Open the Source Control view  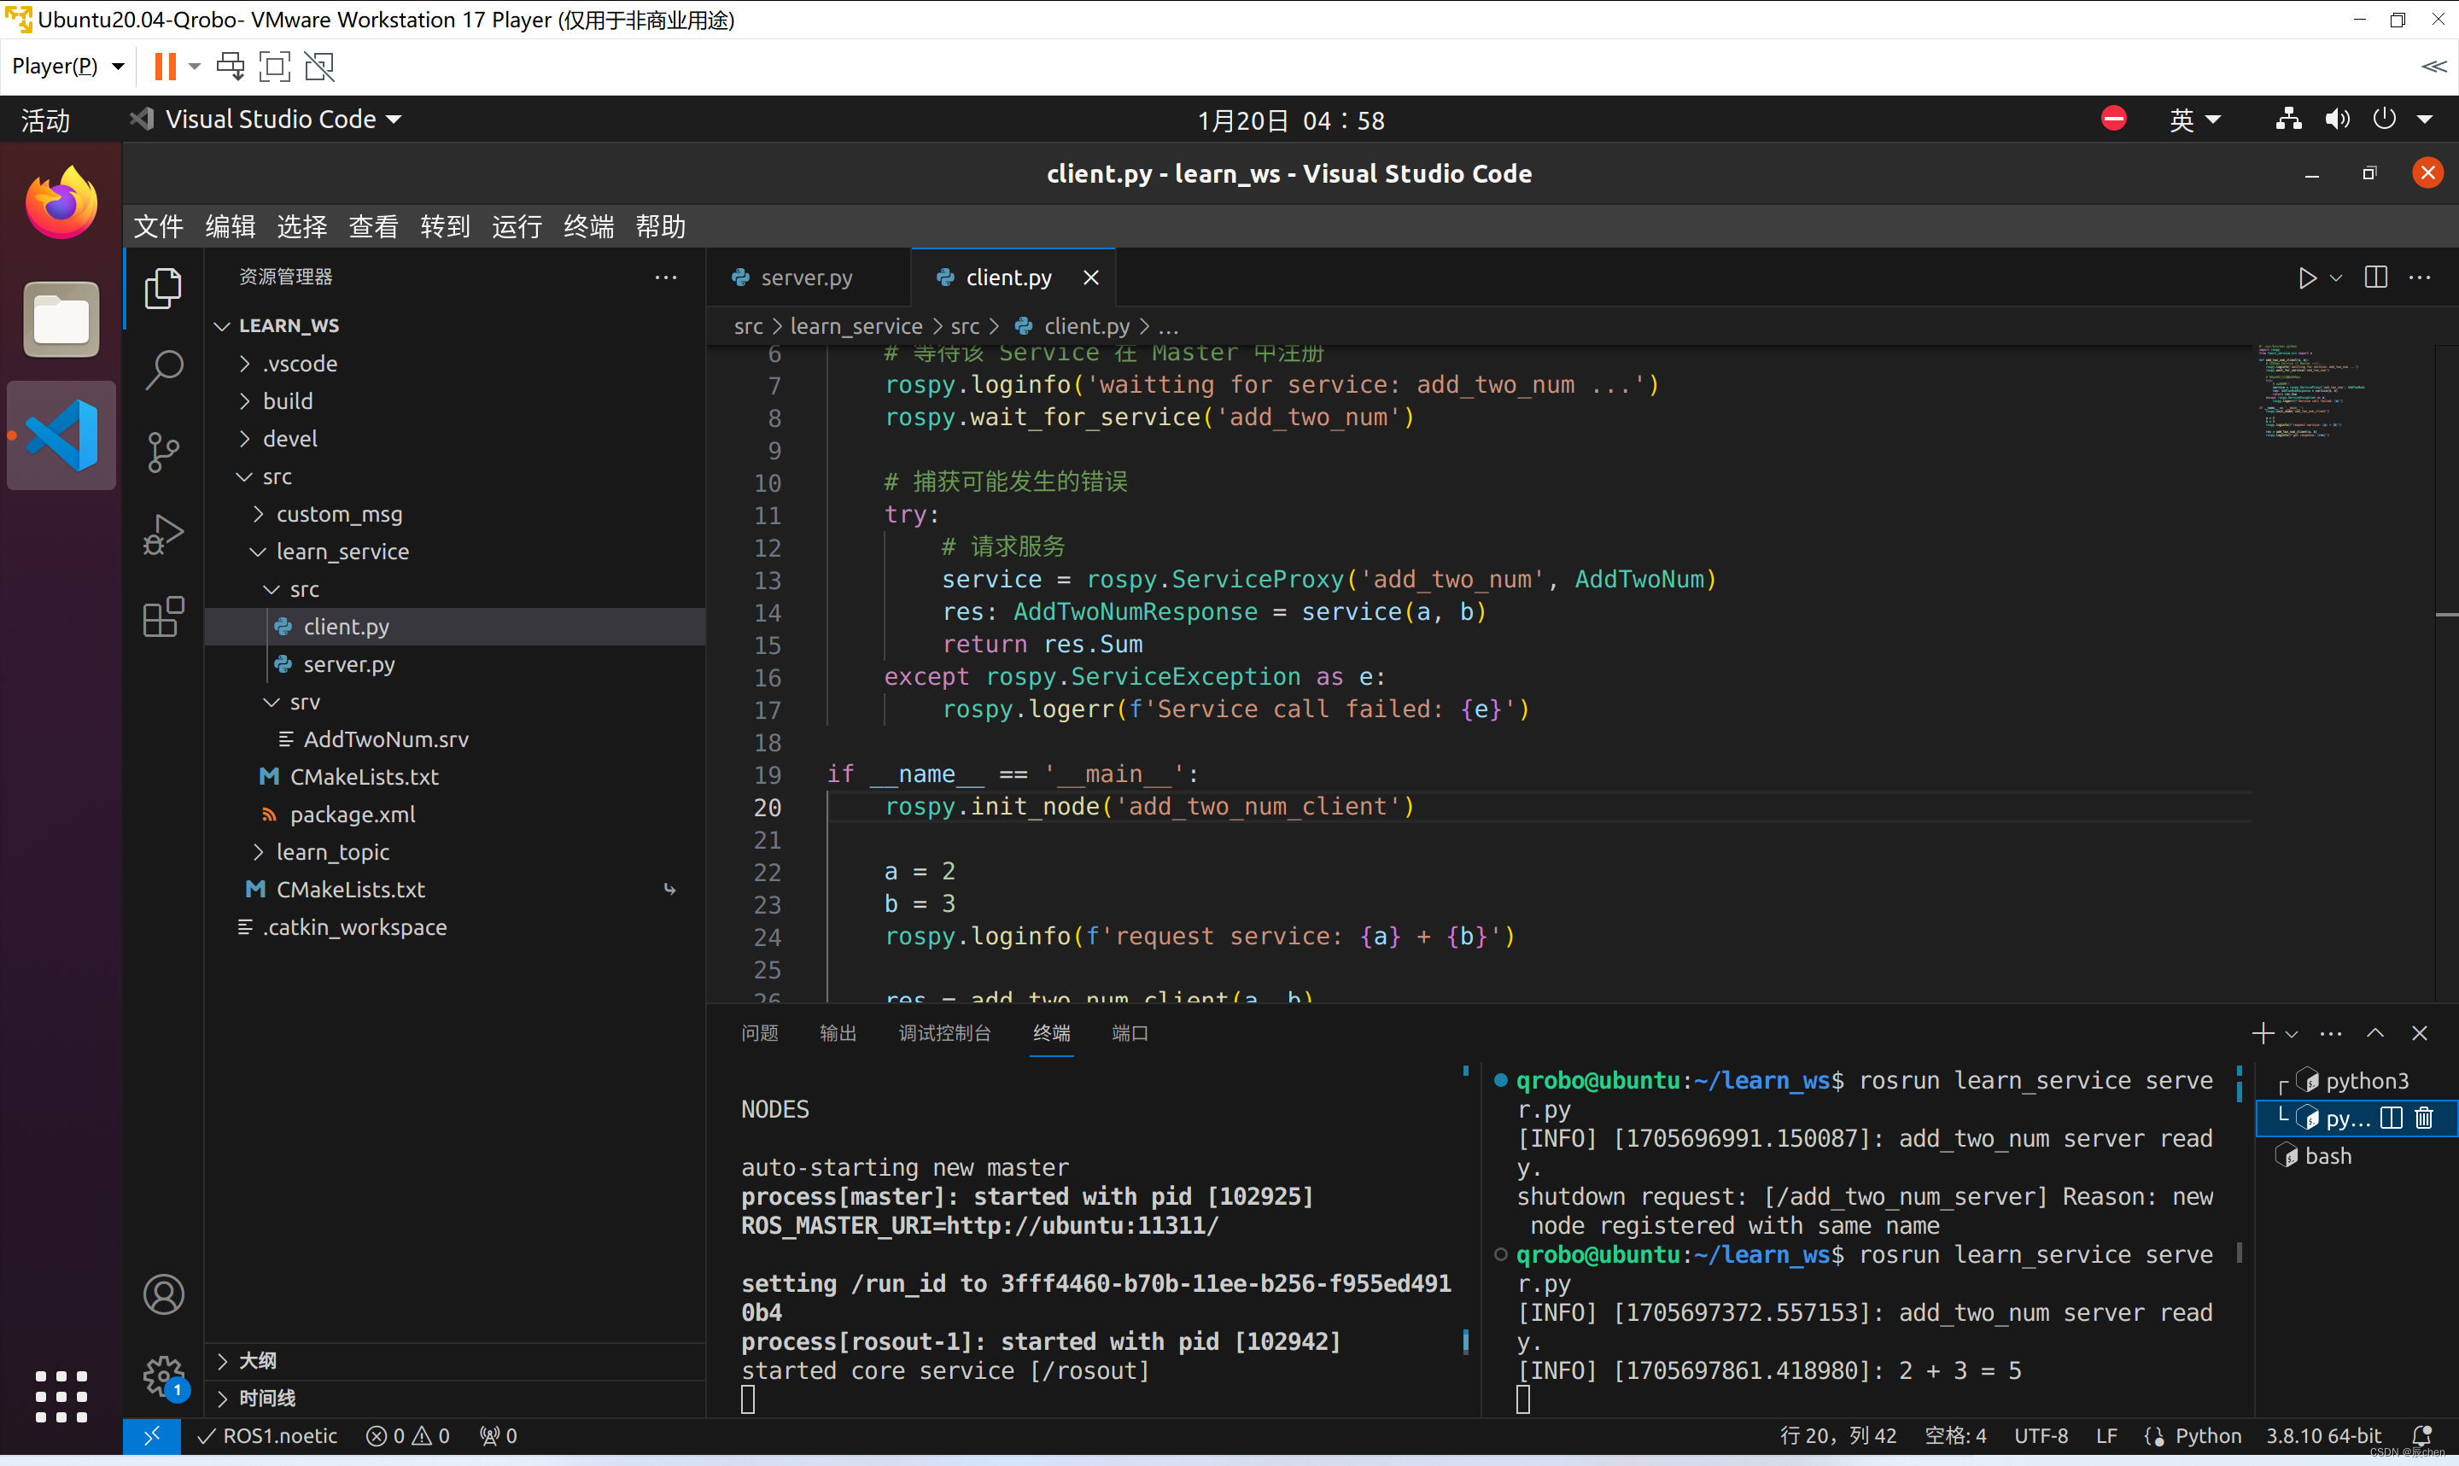[x=163, y=452]
